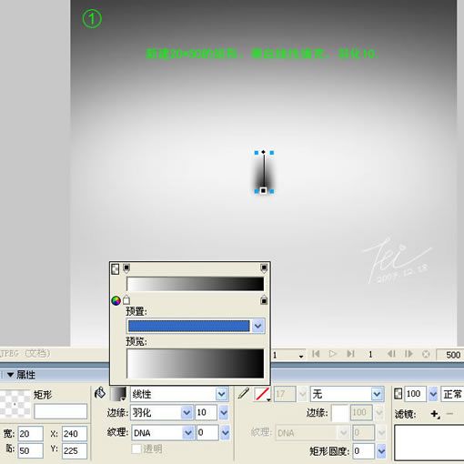Click the diamond gradient start handle on canvas
The image size is (464, 464).
pyautogui.click(x=264, y=152)
